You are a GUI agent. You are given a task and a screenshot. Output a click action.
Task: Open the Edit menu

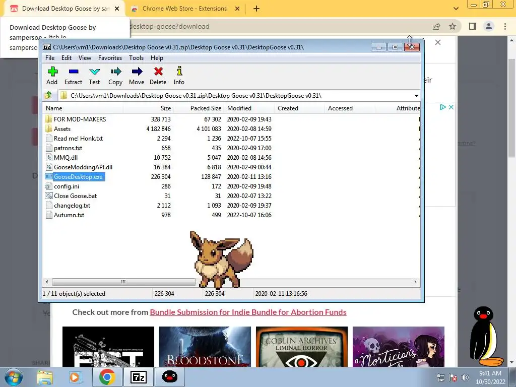coord(66,58)
